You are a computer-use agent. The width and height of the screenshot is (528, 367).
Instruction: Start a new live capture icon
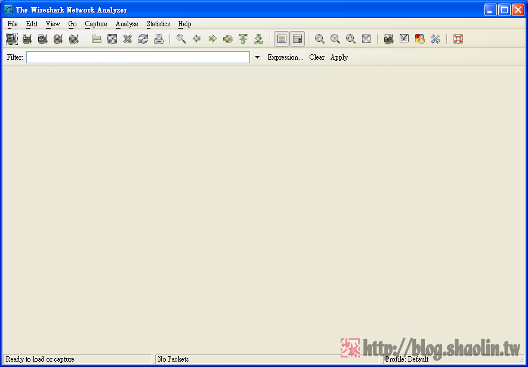(x=43, y=39)
